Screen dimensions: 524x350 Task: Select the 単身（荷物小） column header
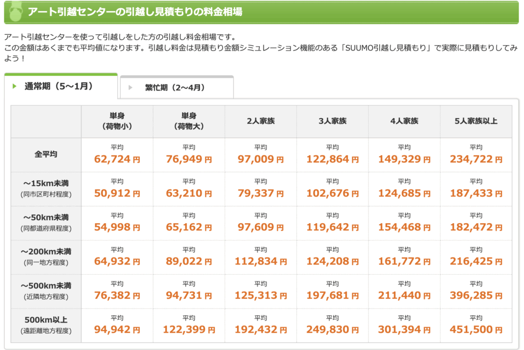point(117,121)
